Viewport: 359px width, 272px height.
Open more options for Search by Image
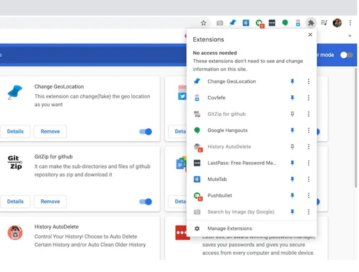[x=308, y=212]
